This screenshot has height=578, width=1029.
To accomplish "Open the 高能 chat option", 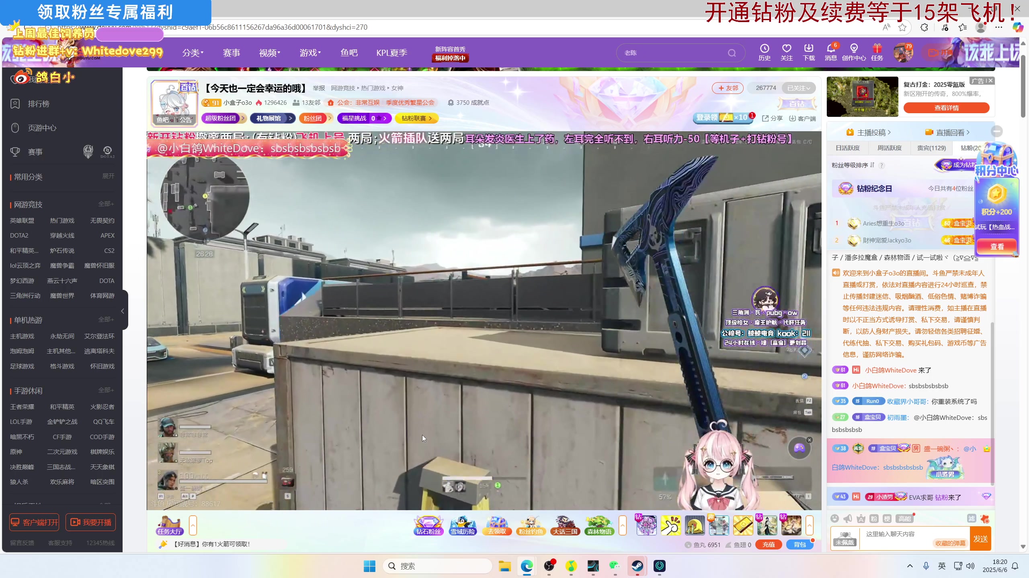I will [904, 519].
